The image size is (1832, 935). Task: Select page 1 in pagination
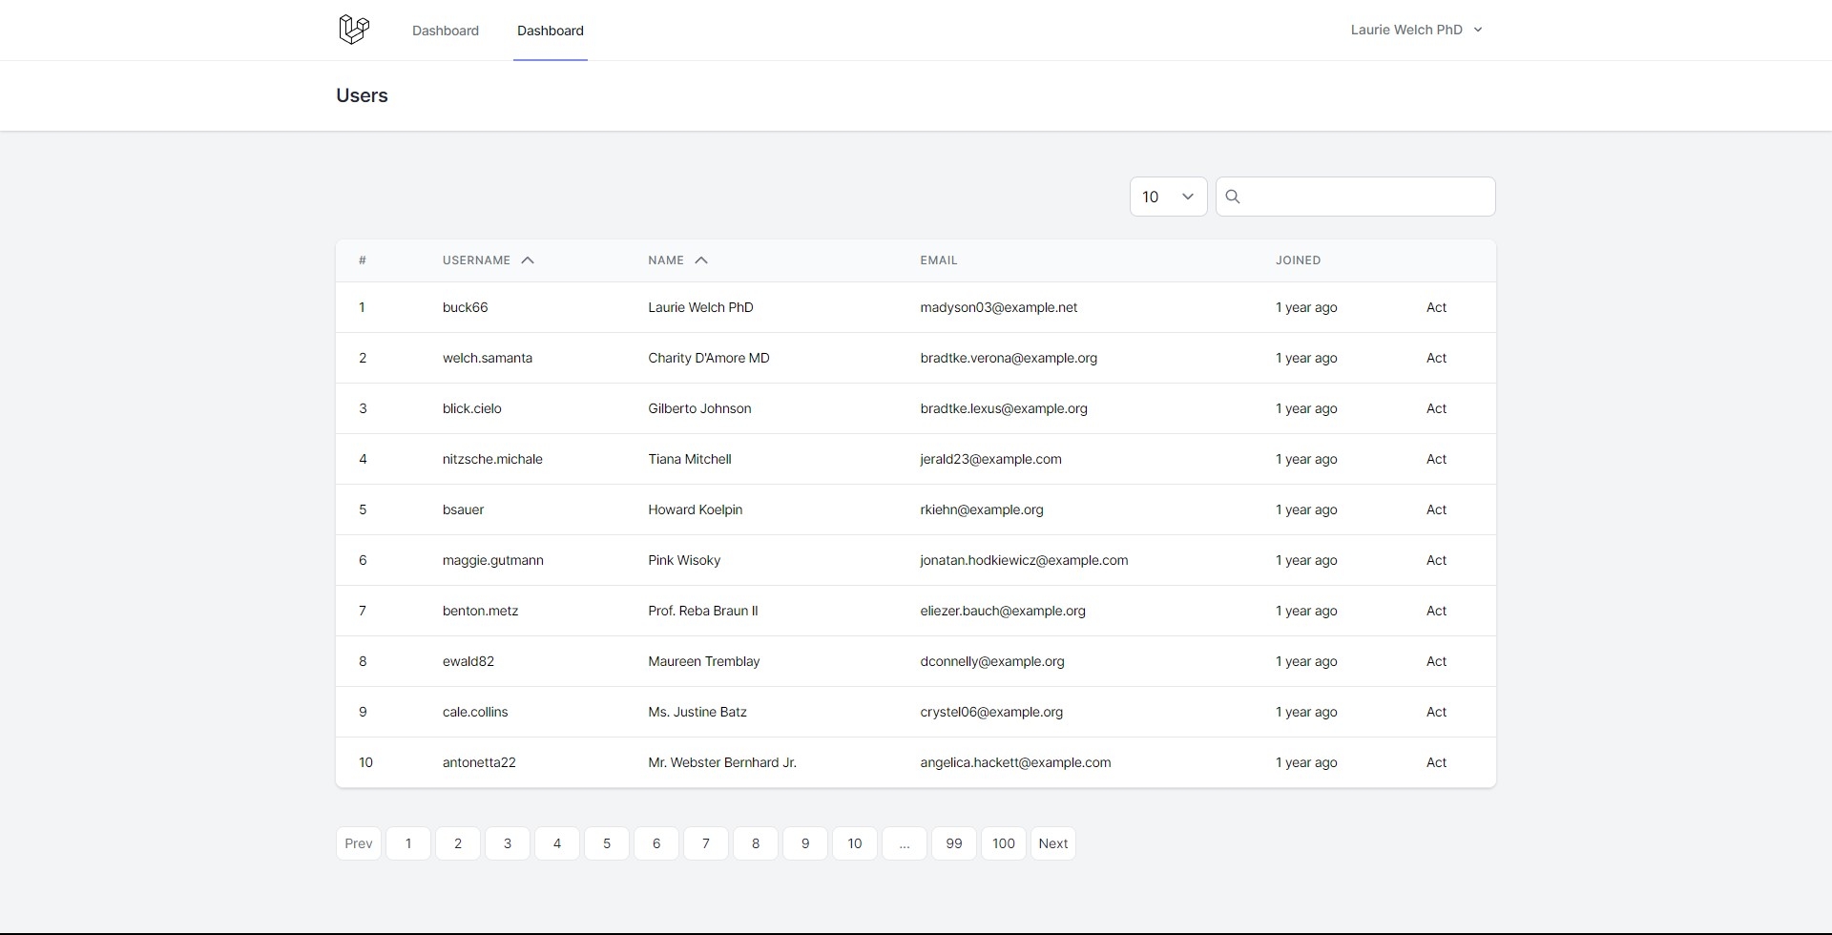(x=408, y=843)
